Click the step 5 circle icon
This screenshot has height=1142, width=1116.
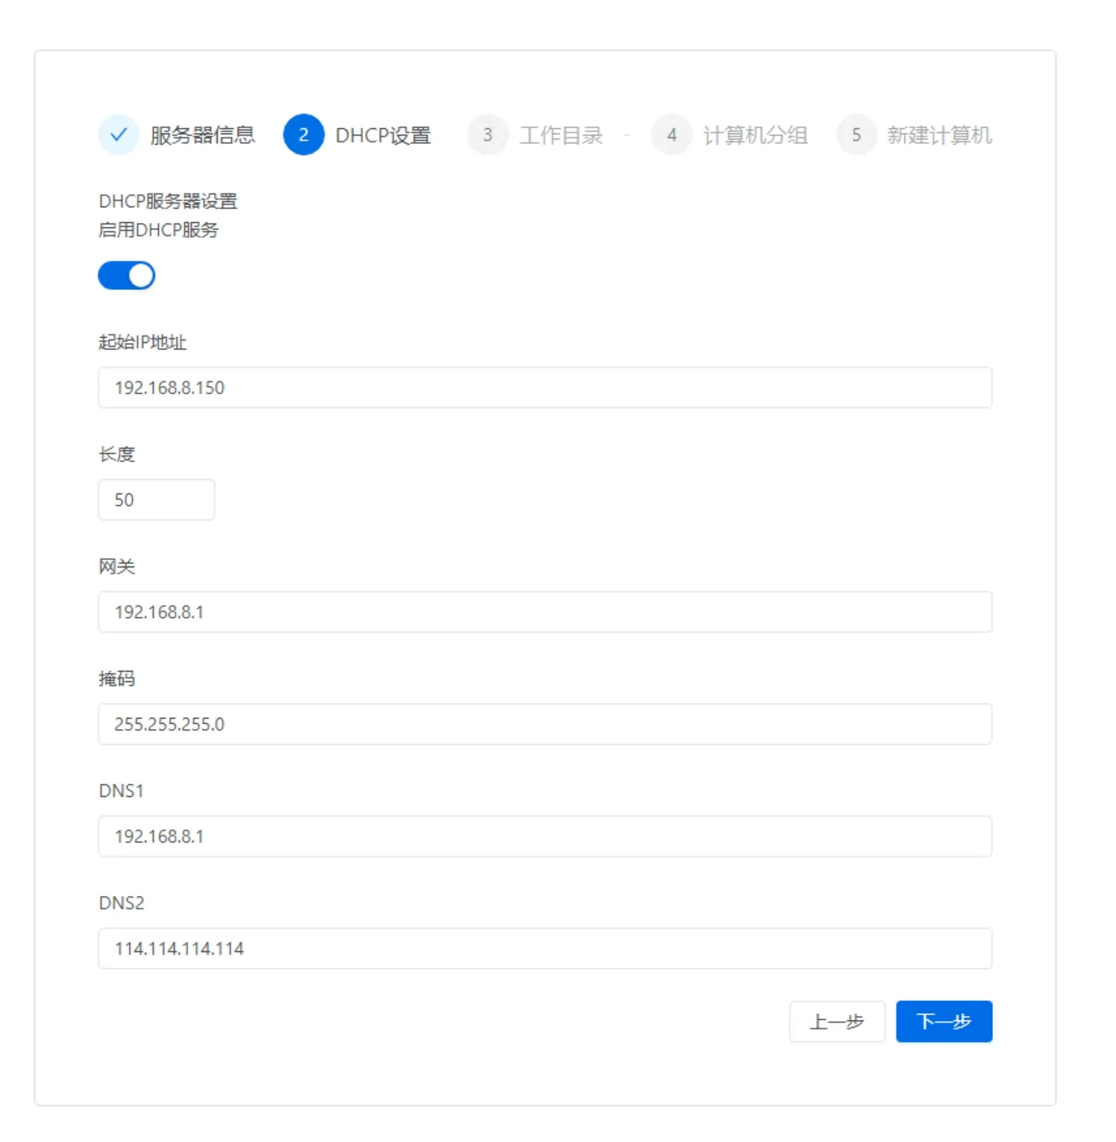(856, 135)
